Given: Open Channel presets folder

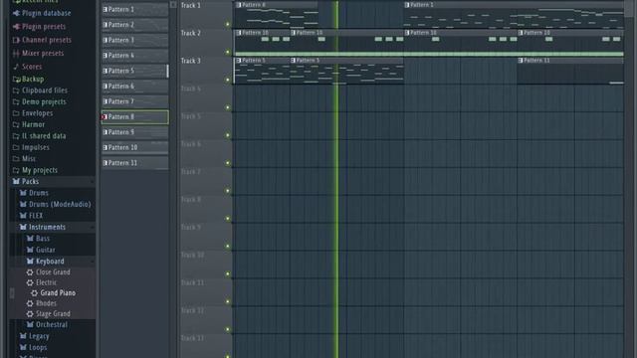Looking at the screenshot, I should tap(47, 40).
